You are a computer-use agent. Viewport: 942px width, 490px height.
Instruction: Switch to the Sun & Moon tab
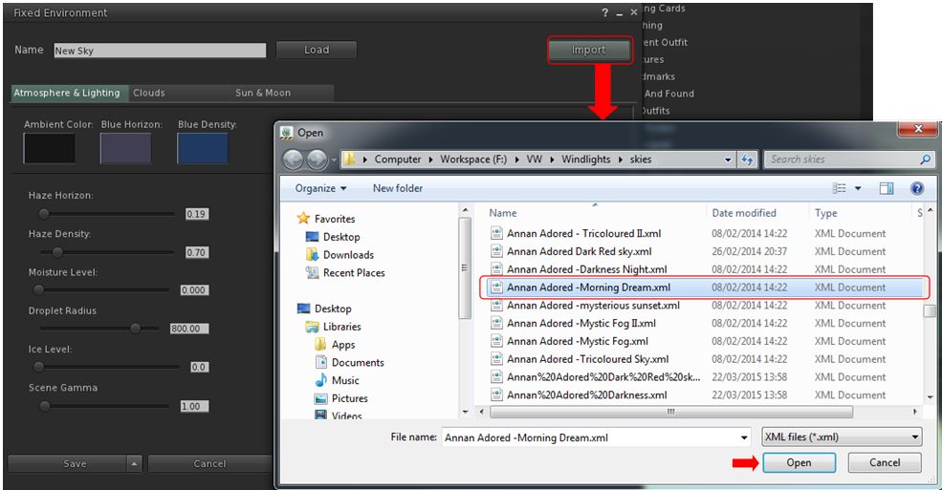[263, 93]
